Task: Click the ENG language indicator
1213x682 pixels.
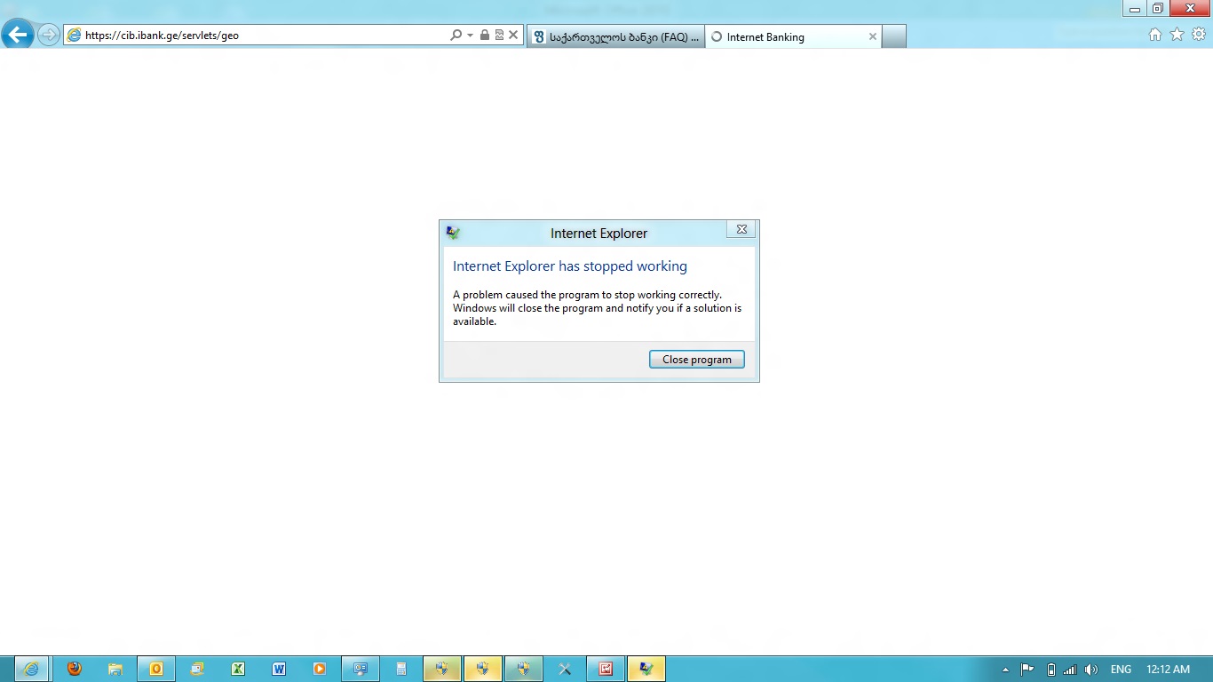Action: (x=1121, y=670)
